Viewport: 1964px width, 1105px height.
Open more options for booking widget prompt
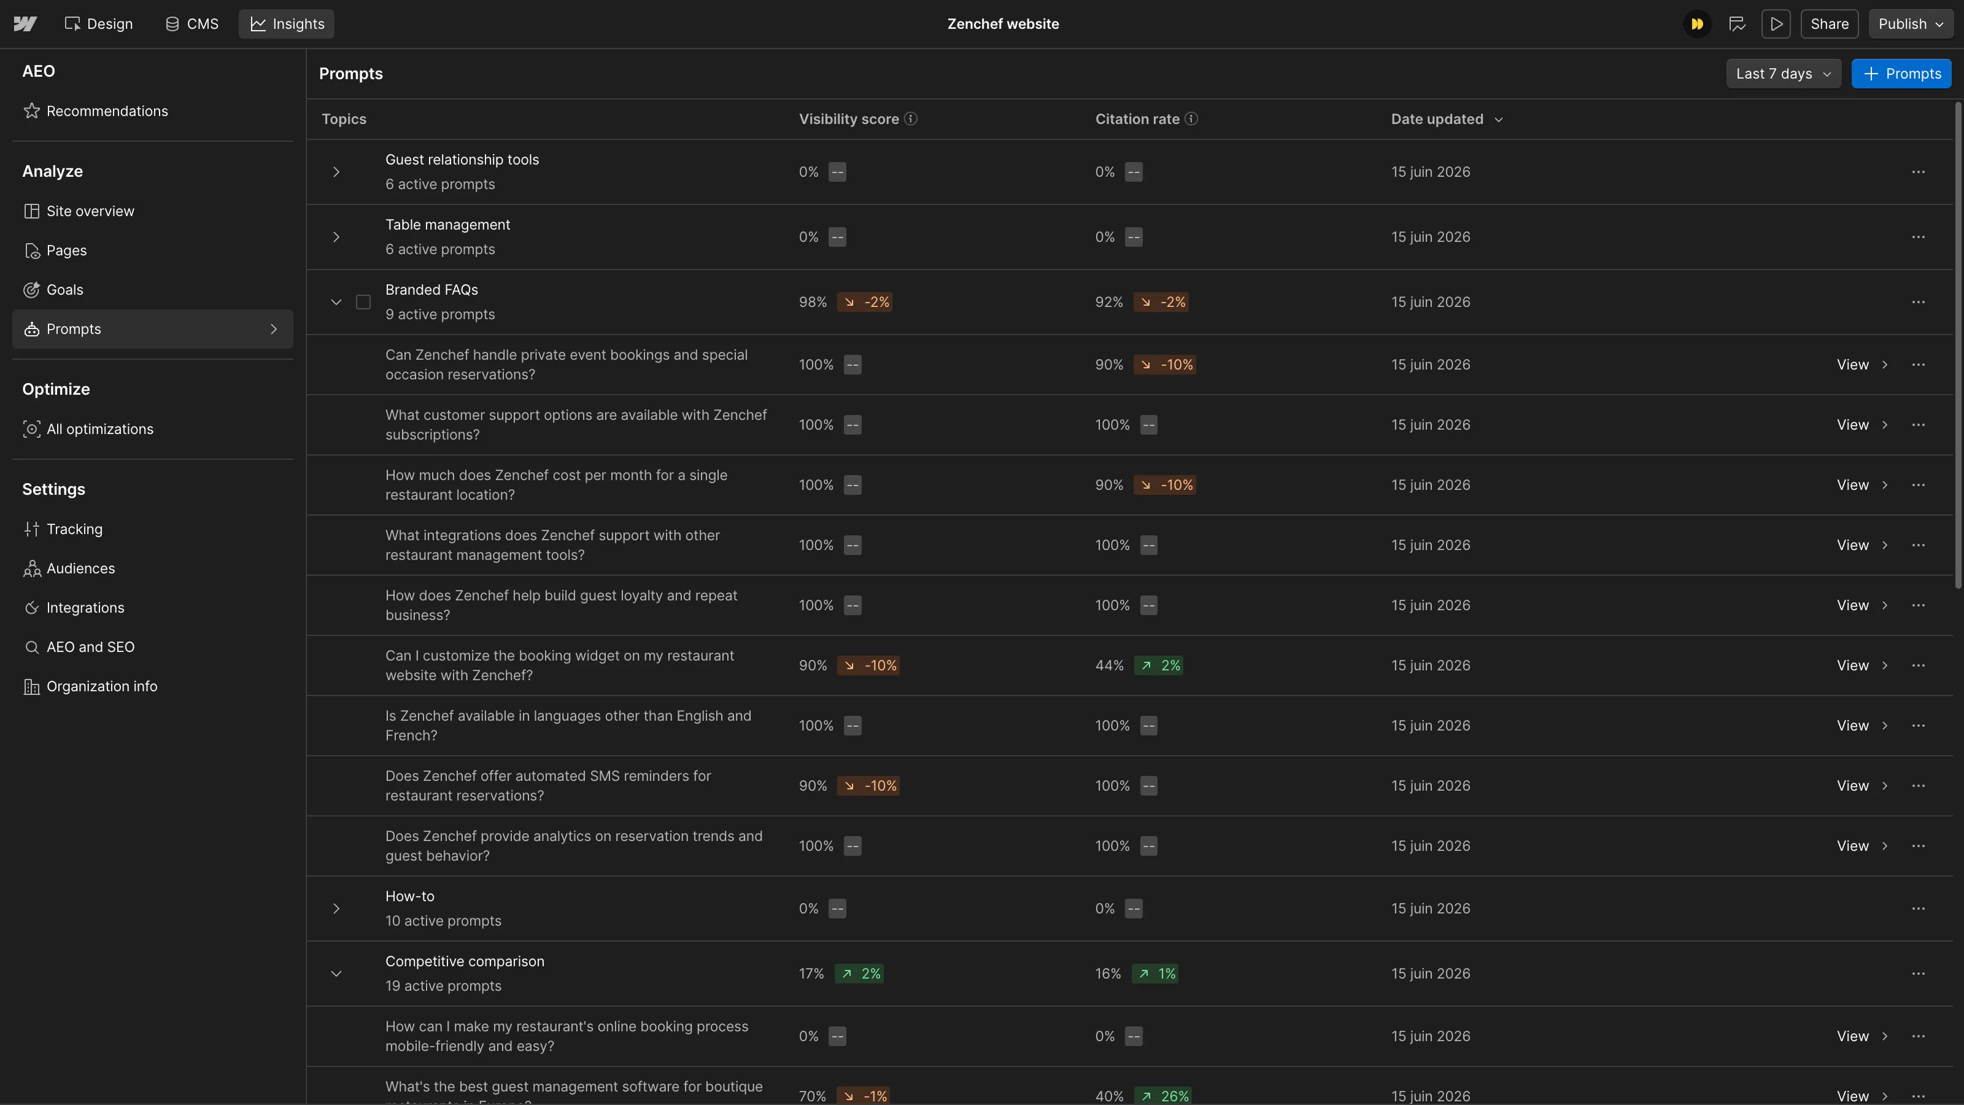click(x=1918, y=665)
